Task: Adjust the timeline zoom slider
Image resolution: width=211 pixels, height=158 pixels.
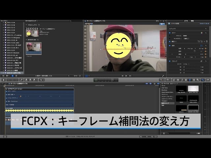Action: [x=147, y=137]
